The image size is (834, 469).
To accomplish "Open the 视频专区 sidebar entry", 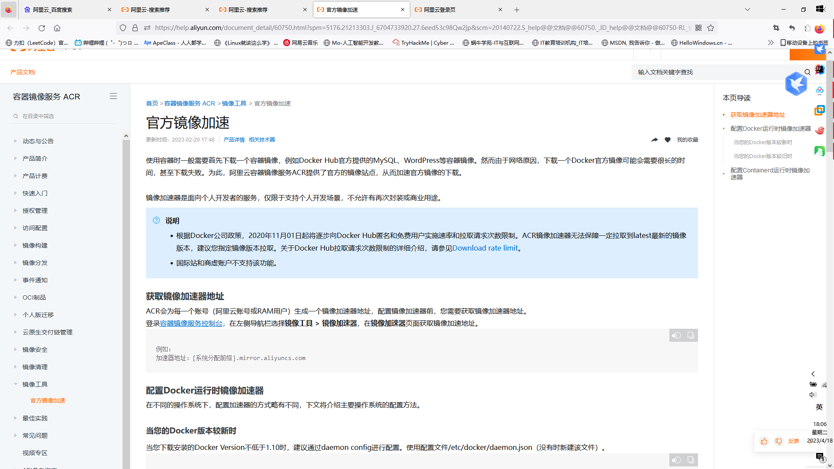I will pyautogui.click(x=35, y=453).
